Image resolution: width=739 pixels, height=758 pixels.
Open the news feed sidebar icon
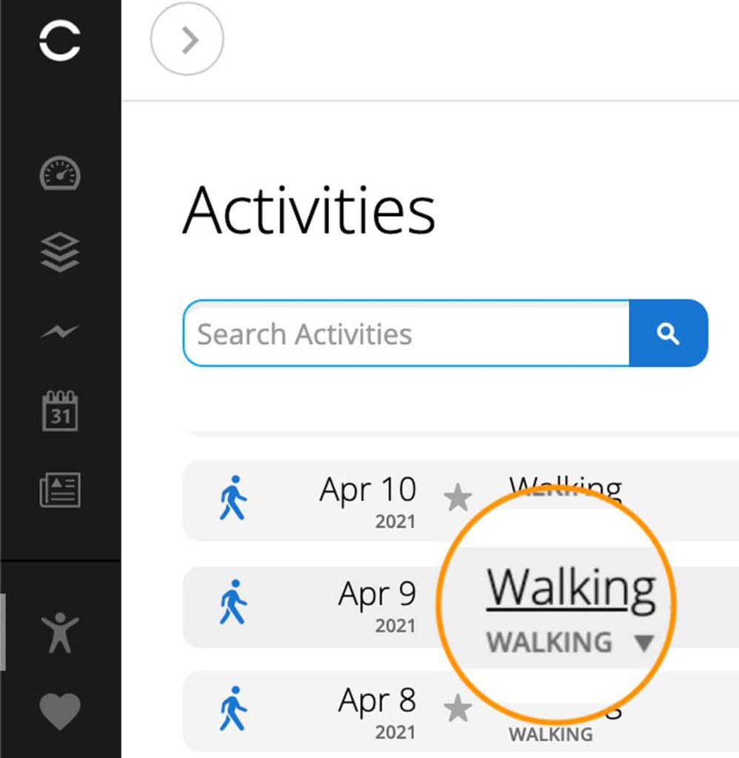[x=59, y=489]
